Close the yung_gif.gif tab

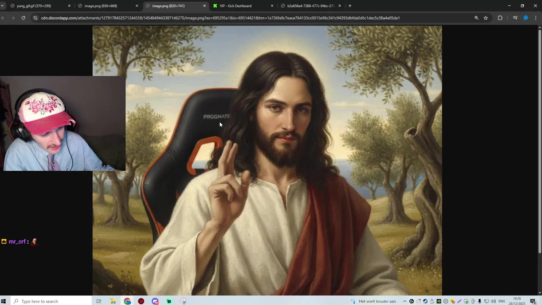pyautogui.click(x=69, y=6)
